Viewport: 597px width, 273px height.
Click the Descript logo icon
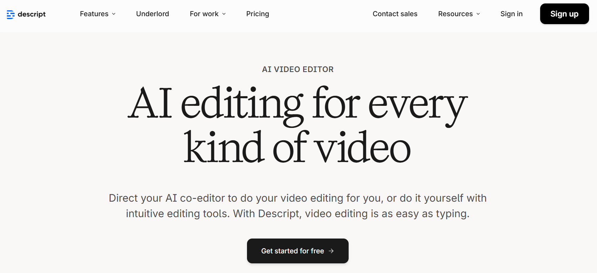(10, 14)
